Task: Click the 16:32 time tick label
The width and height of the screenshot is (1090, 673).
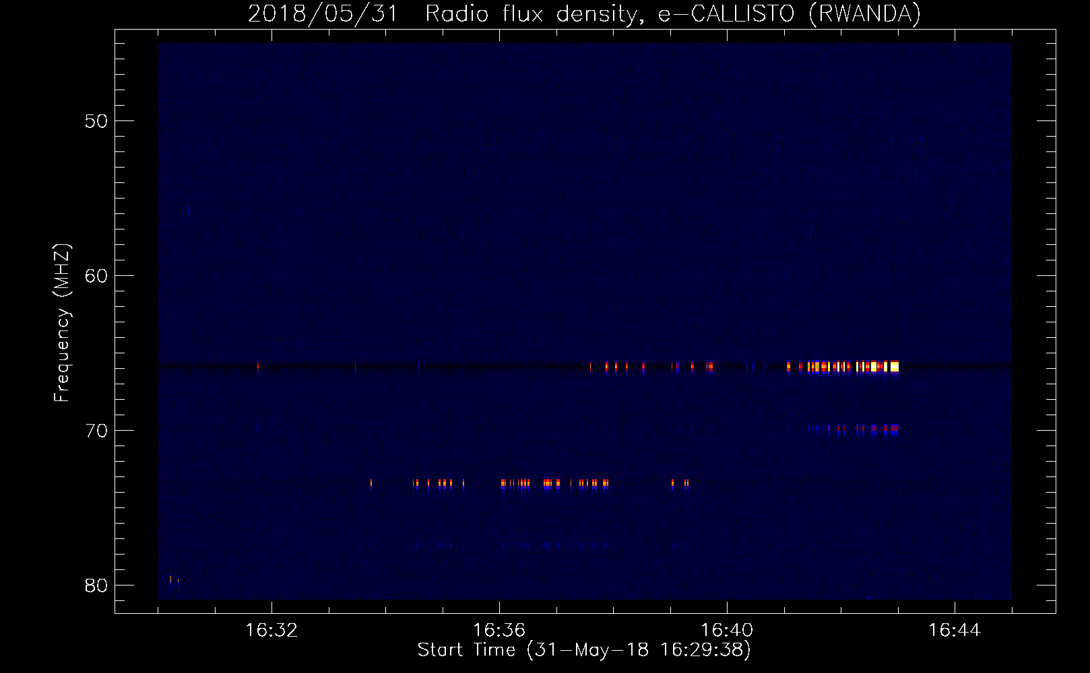Action: (x=271, y=631)
